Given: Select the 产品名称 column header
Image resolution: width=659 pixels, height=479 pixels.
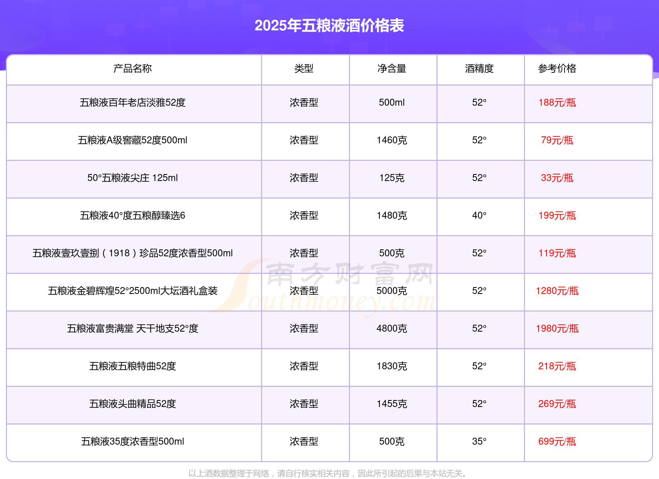Looking at the screenshot, I should (x=133, y=68).
